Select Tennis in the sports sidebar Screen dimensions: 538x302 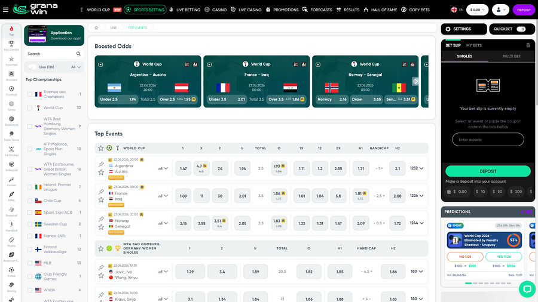[11, 106]
